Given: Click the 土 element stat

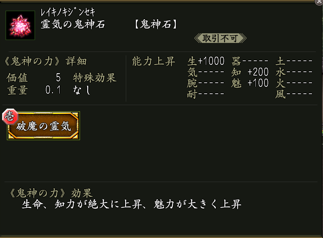Looking at the screenshot, I should (294, 62).
